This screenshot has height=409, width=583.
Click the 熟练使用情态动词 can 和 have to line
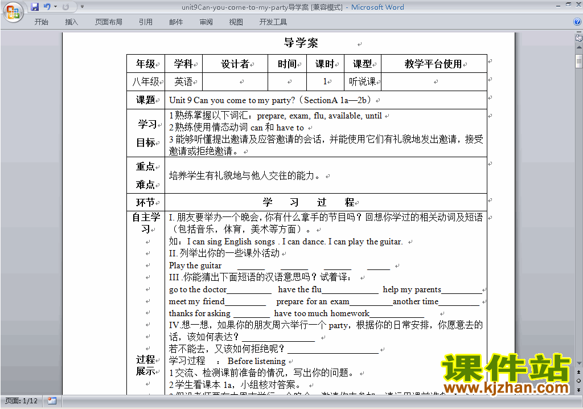point(236,128)
